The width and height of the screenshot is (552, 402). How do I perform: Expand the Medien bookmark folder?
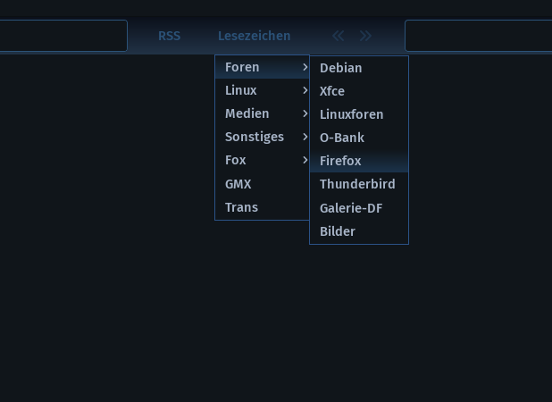[262, 113]
